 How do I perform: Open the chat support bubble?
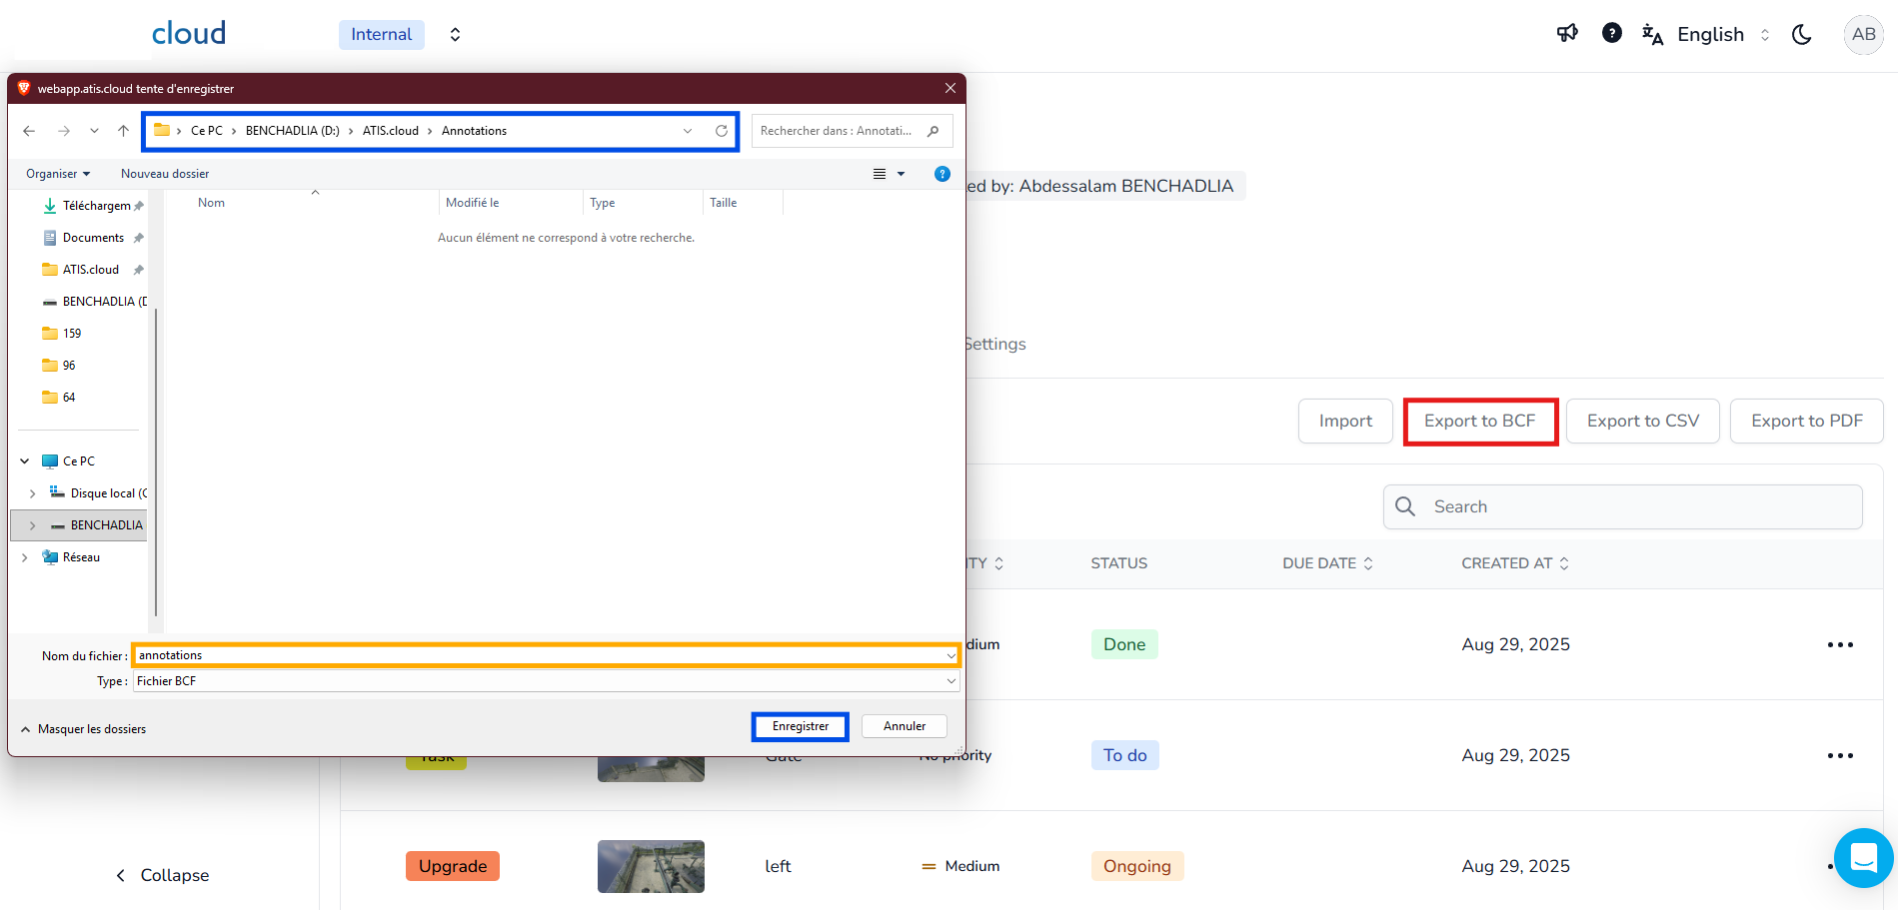1863,858
